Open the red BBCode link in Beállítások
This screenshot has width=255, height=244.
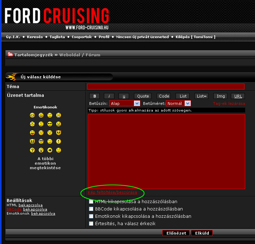(x=14, y=209)
